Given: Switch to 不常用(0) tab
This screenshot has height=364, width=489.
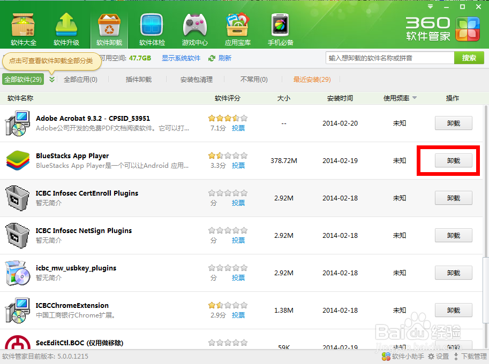Looking at the screenshot, I should (254, 79).
